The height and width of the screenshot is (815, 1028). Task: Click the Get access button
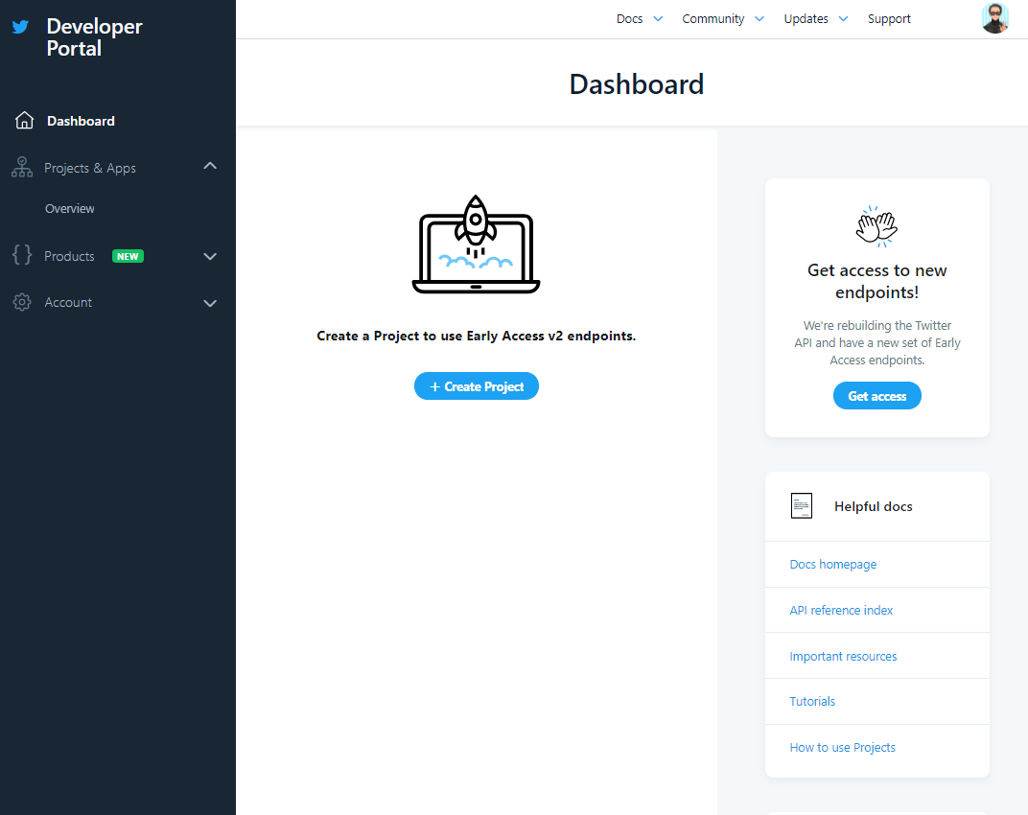click(876, 395)
